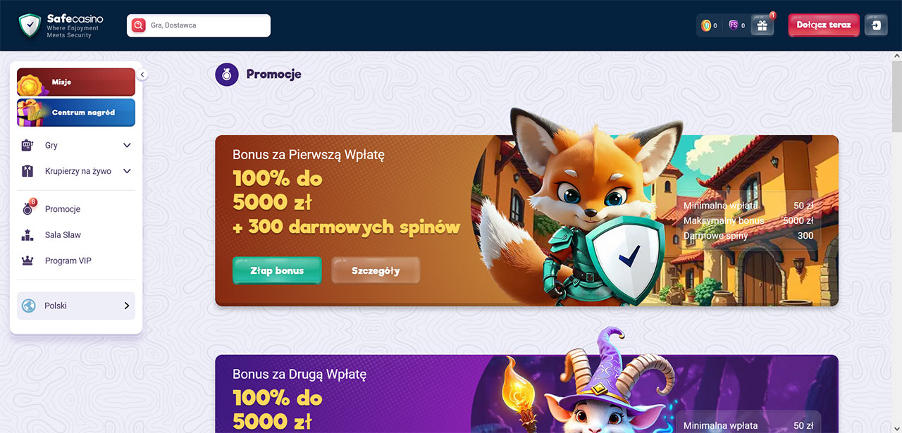Click the gold coin balance icon
Image resolution: width=902 pixels, height=433 pixels.
click(706, 25)
